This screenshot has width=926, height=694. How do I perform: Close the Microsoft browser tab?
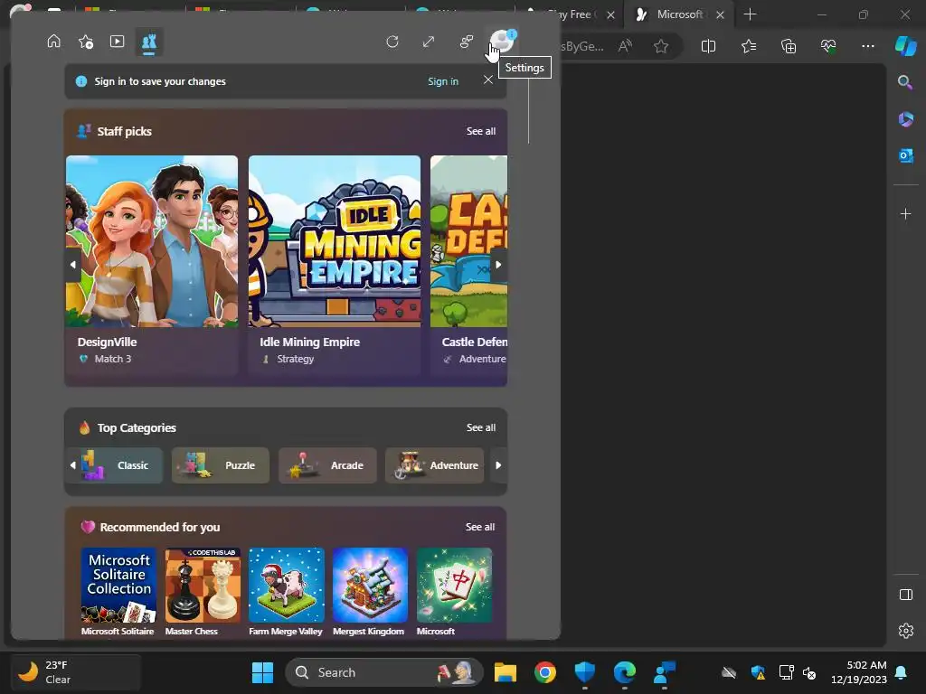point(720,14)
